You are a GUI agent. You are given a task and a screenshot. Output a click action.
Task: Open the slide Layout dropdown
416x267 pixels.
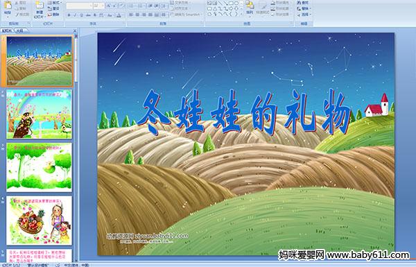tap(55, 3)
